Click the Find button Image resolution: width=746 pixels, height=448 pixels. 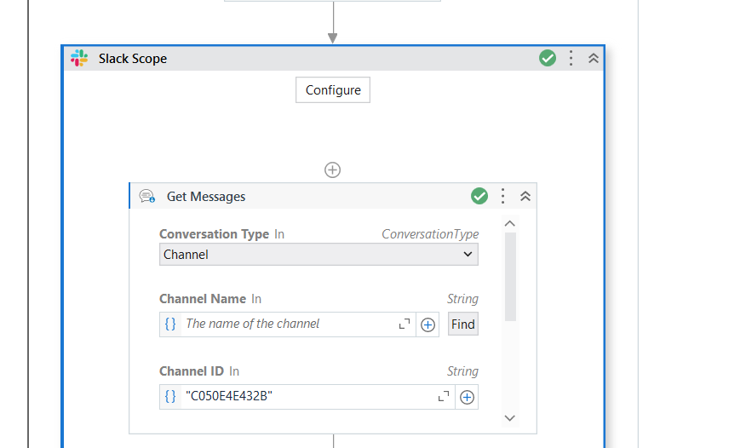(x=463, y=324)
